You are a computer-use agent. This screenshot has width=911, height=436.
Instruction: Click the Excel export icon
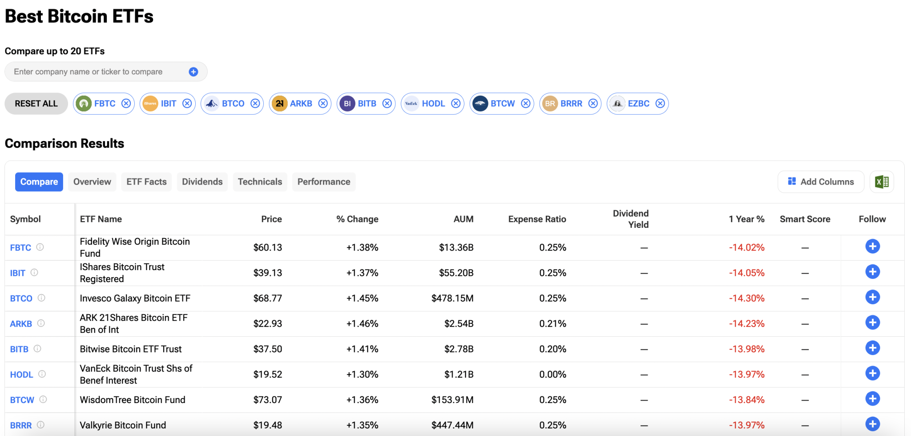click(x=881, y=182)
